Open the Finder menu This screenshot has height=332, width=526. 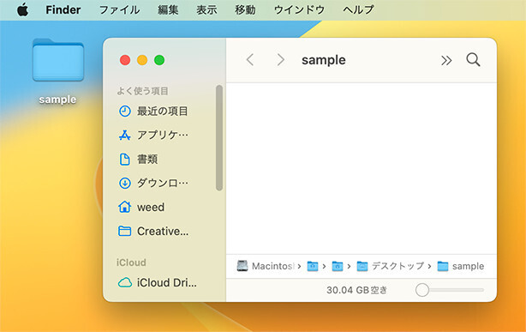tap(63, 9)
